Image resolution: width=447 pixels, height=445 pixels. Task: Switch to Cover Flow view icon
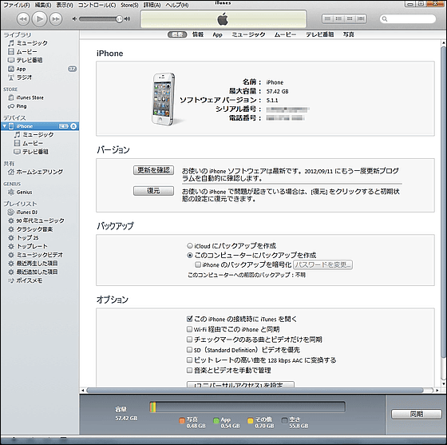(x=361, y=19)
